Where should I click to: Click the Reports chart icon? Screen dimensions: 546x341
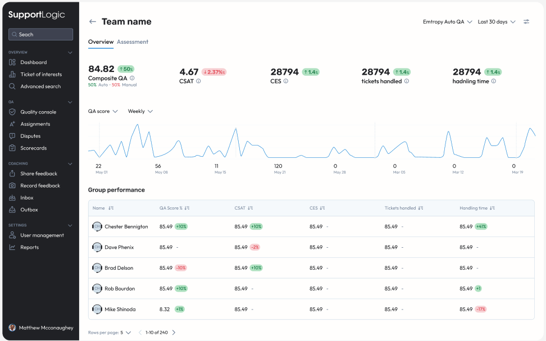tap(12, 247)
